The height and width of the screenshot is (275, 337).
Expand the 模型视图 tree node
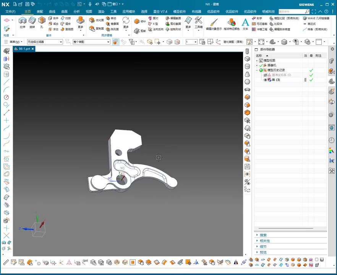click(x=257, y=61)
